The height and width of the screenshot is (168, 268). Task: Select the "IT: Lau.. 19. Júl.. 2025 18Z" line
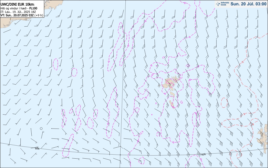click(18, 12)
